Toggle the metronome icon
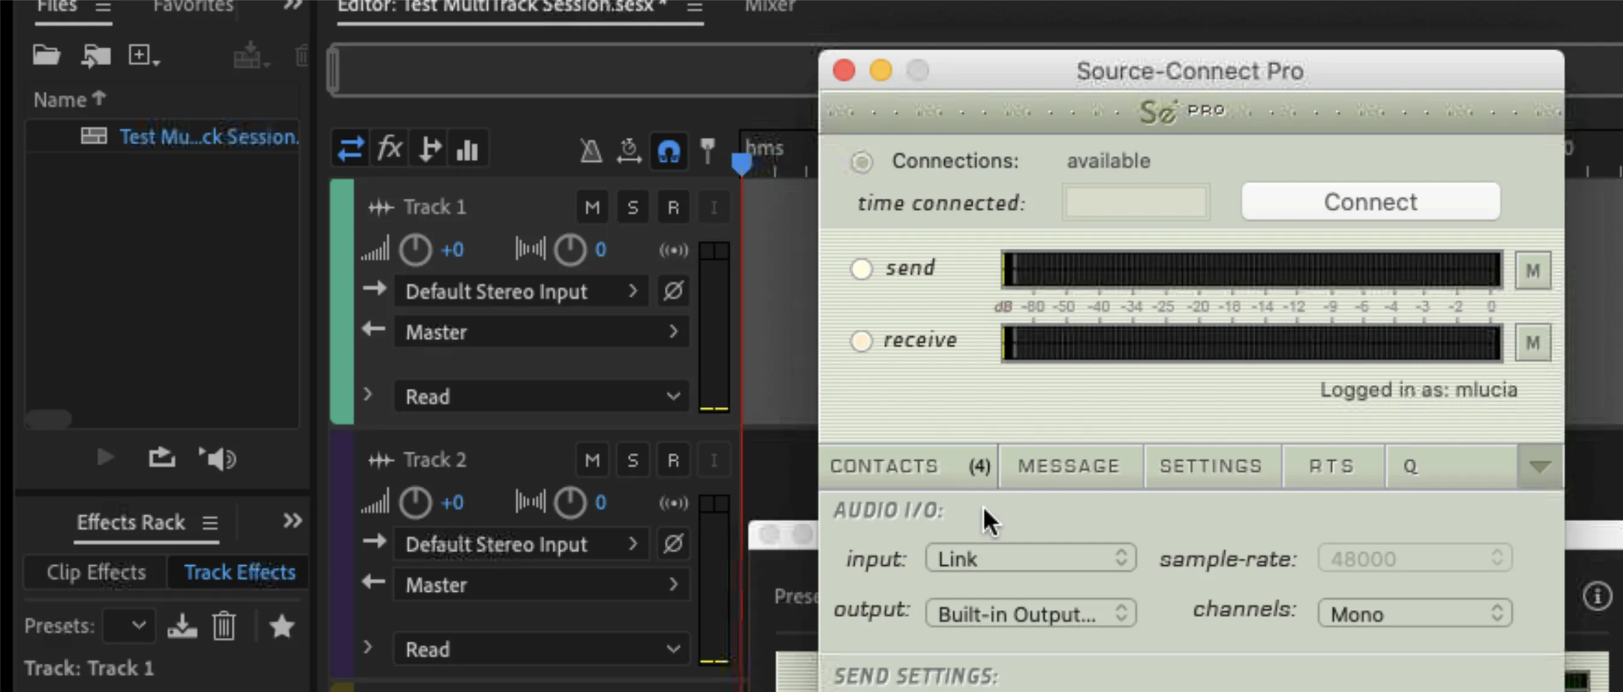Image resolution: width=1623 pixels, height=692 pixels. click(x=591, y=150)
